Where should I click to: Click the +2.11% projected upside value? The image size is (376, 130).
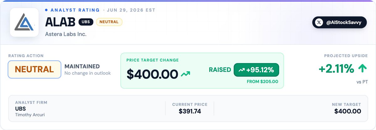(336, 69)
